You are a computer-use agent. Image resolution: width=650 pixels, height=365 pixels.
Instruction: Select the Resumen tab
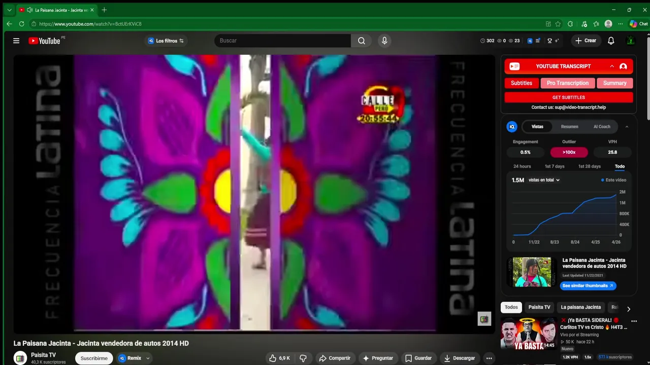569,127
